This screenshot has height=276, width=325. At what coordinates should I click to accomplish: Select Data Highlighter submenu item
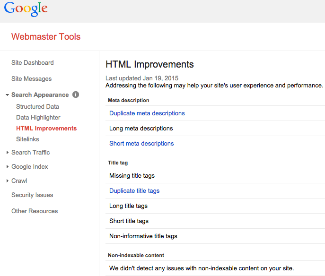[38, 118]
